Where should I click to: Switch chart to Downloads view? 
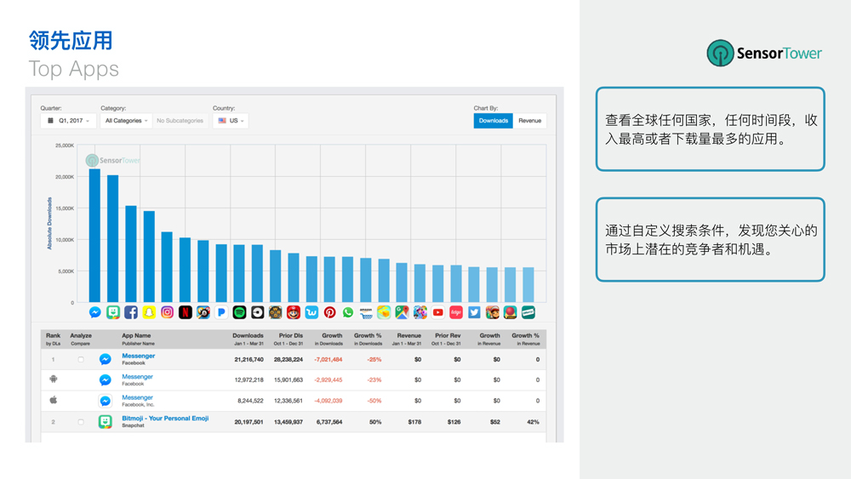tap(493, 121)
